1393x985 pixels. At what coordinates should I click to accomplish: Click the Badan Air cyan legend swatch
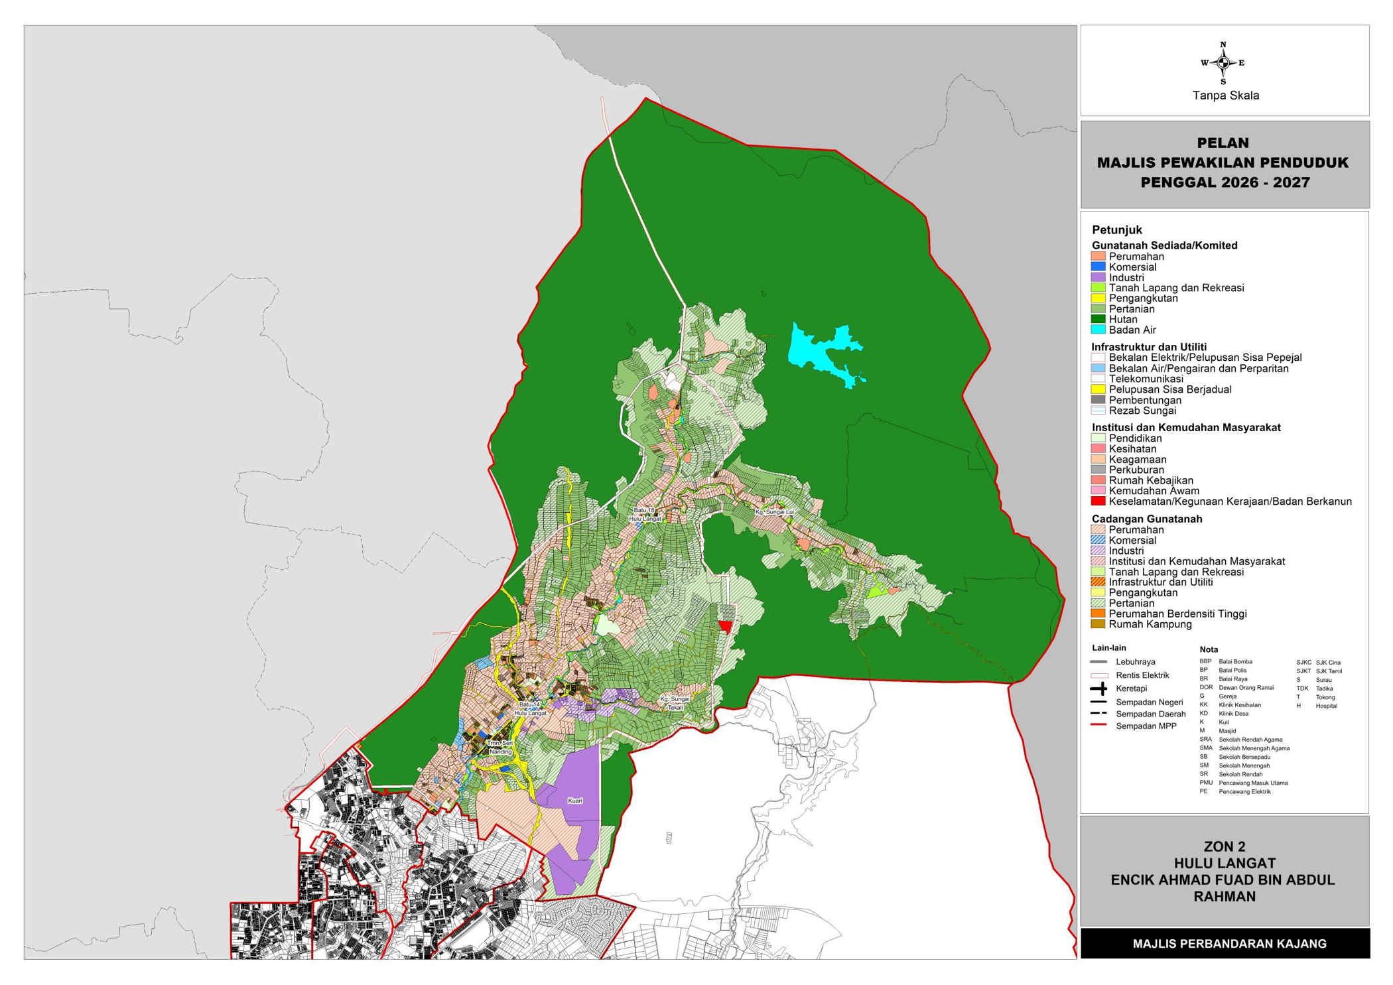click(x=1098, y=330)
